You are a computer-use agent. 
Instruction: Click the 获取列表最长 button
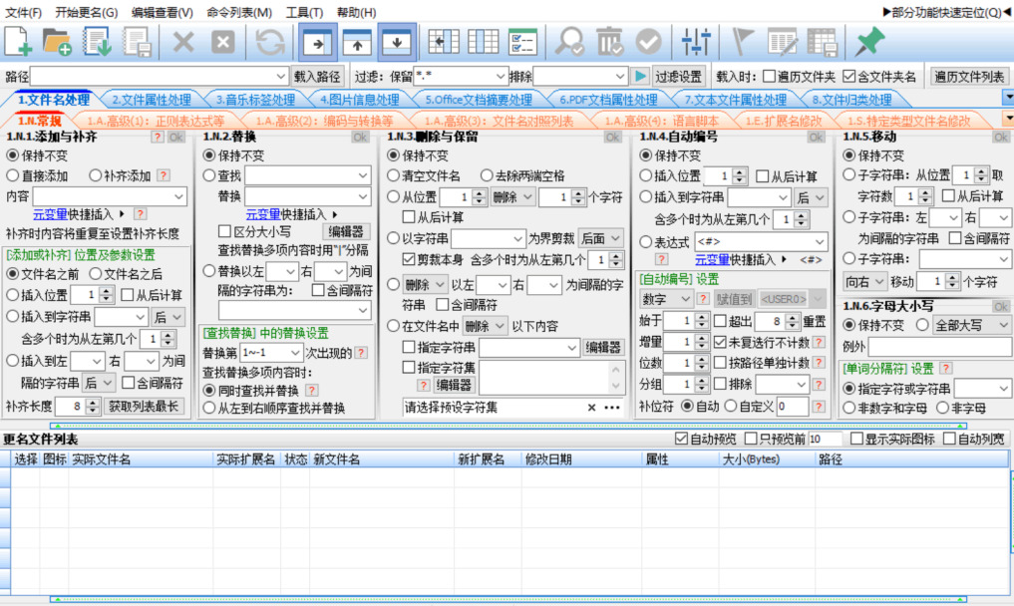(144, 406)
